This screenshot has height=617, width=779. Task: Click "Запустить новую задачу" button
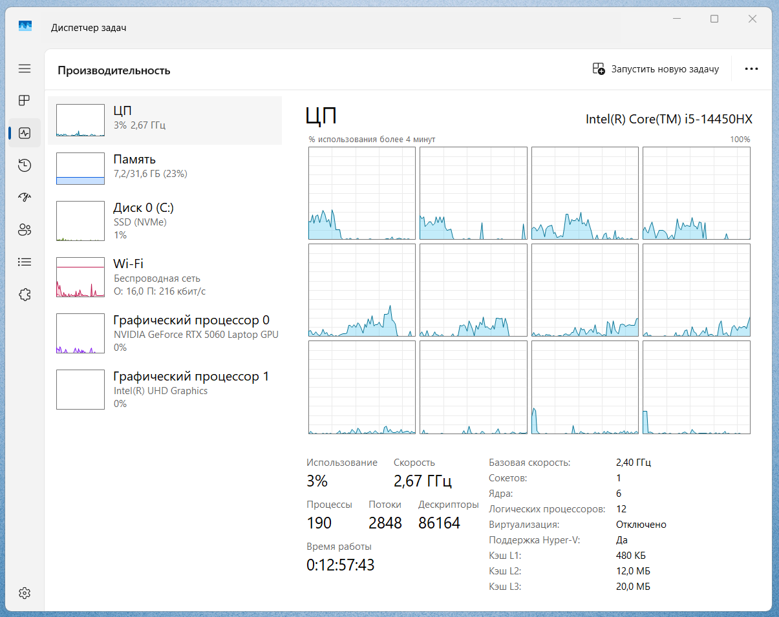(656, 69)
